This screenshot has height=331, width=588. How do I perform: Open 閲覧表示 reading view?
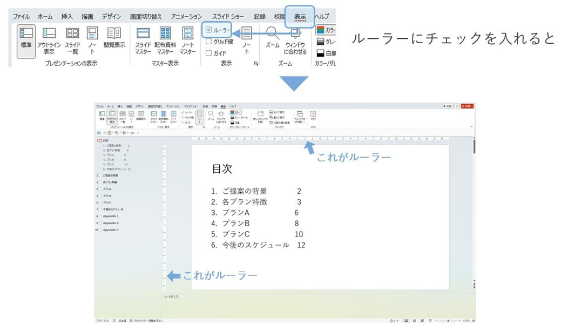[x=114, y=38]
